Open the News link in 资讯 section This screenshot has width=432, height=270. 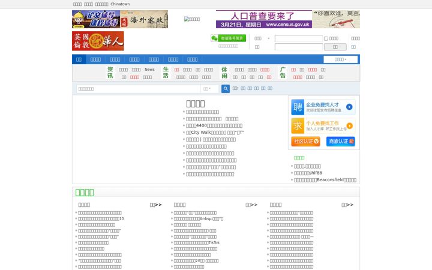149,70
